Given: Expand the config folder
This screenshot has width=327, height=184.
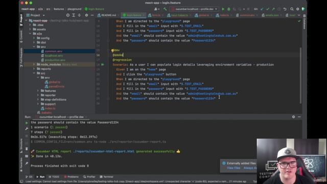Looking at the screenshot, I should 34,38.
